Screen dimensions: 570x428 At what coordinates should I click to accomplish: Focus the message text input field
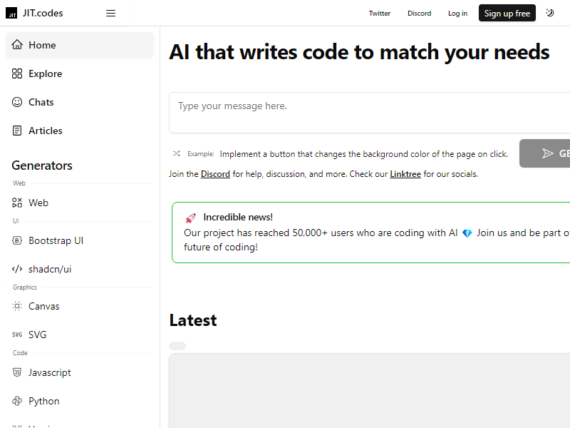(369, 113)
